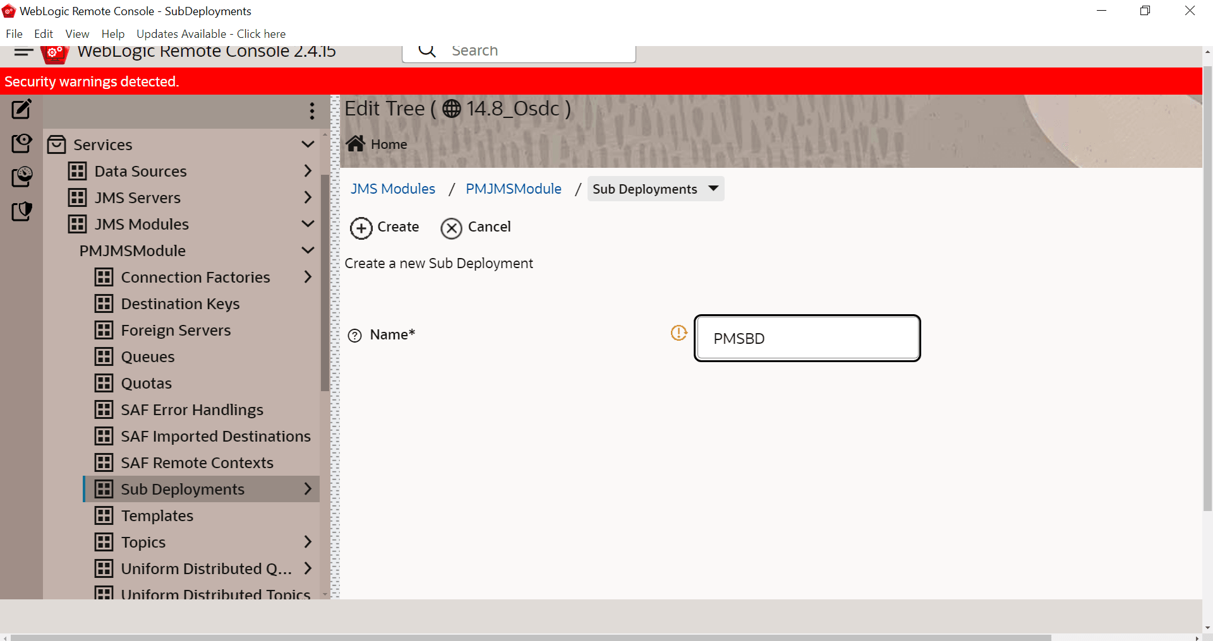Collapse the Services tree node
The width and height of the screenshot is (1213, 641).
[x=308, y=144]
